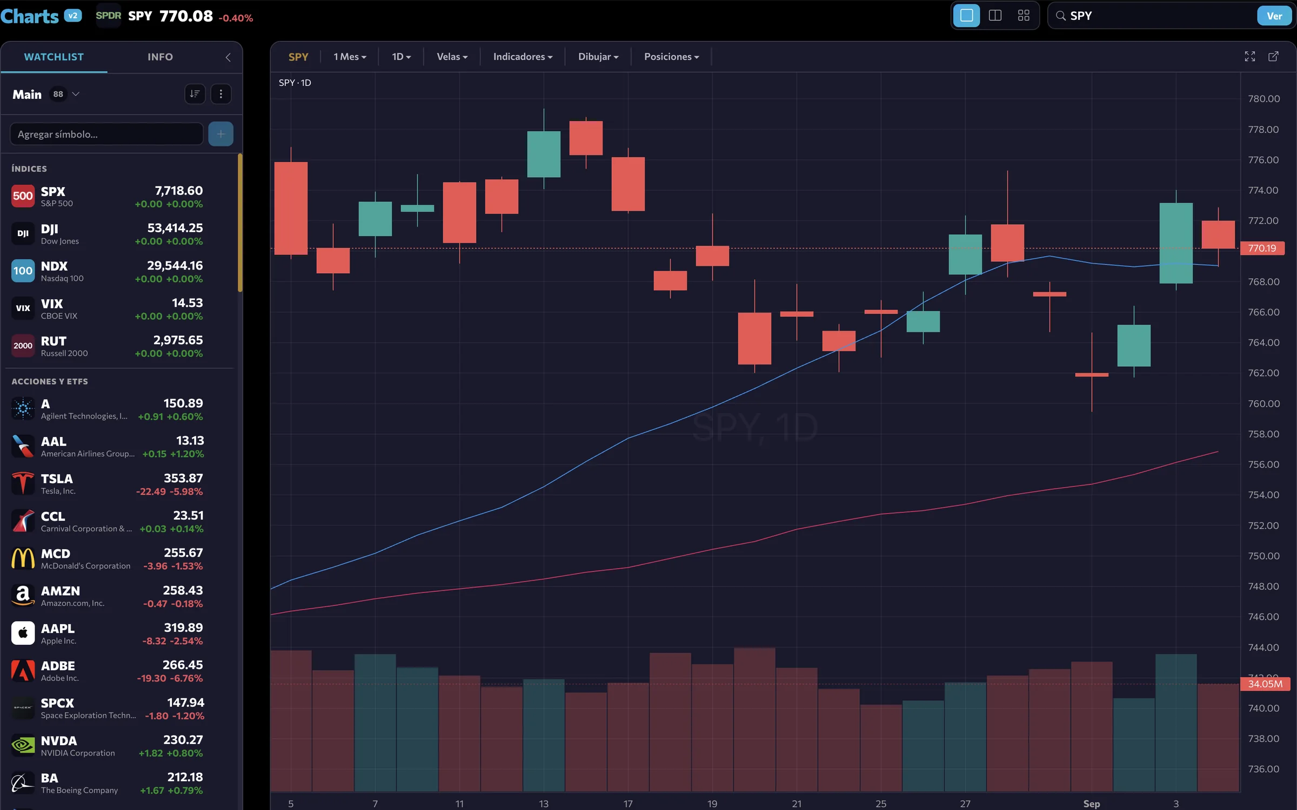Choose the four-chart grid layout icon
The height and width of the screenshot is (810, 1297).
[1024, 16]
